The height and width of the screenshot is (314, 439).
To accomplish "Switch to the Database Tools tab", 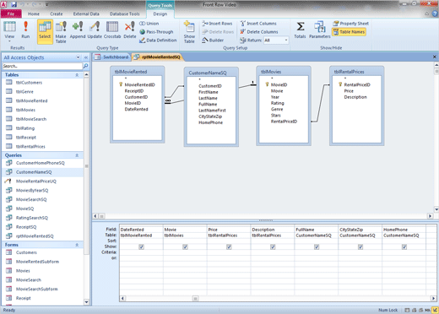I will (125, 14).
